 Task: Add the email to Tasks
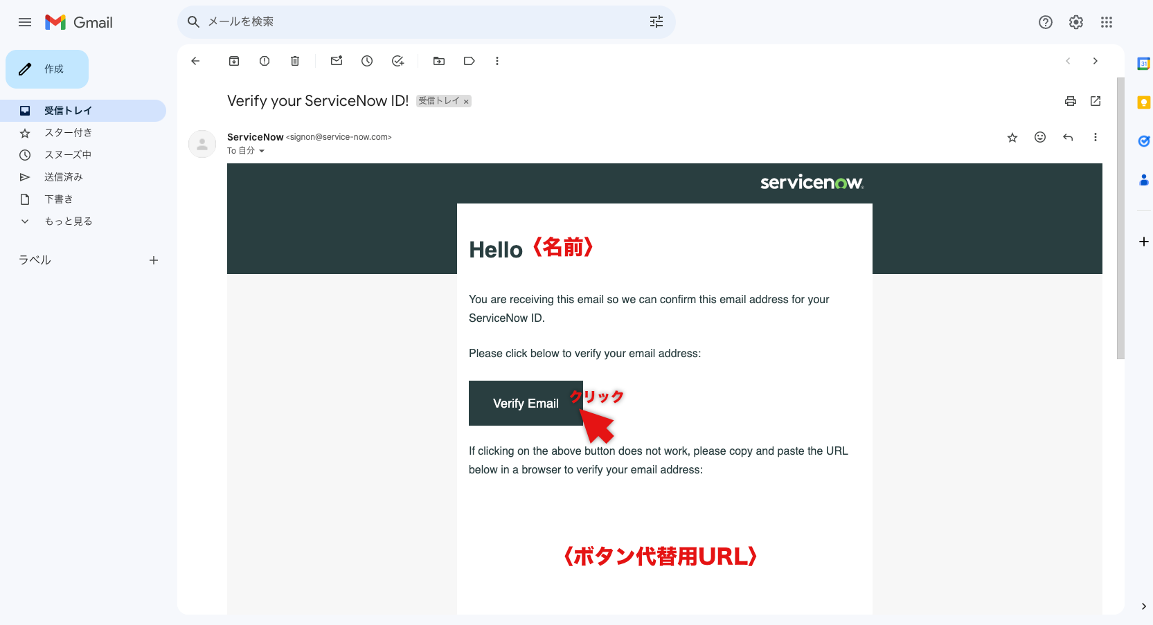pyautogui.click(x=397, y=61)
